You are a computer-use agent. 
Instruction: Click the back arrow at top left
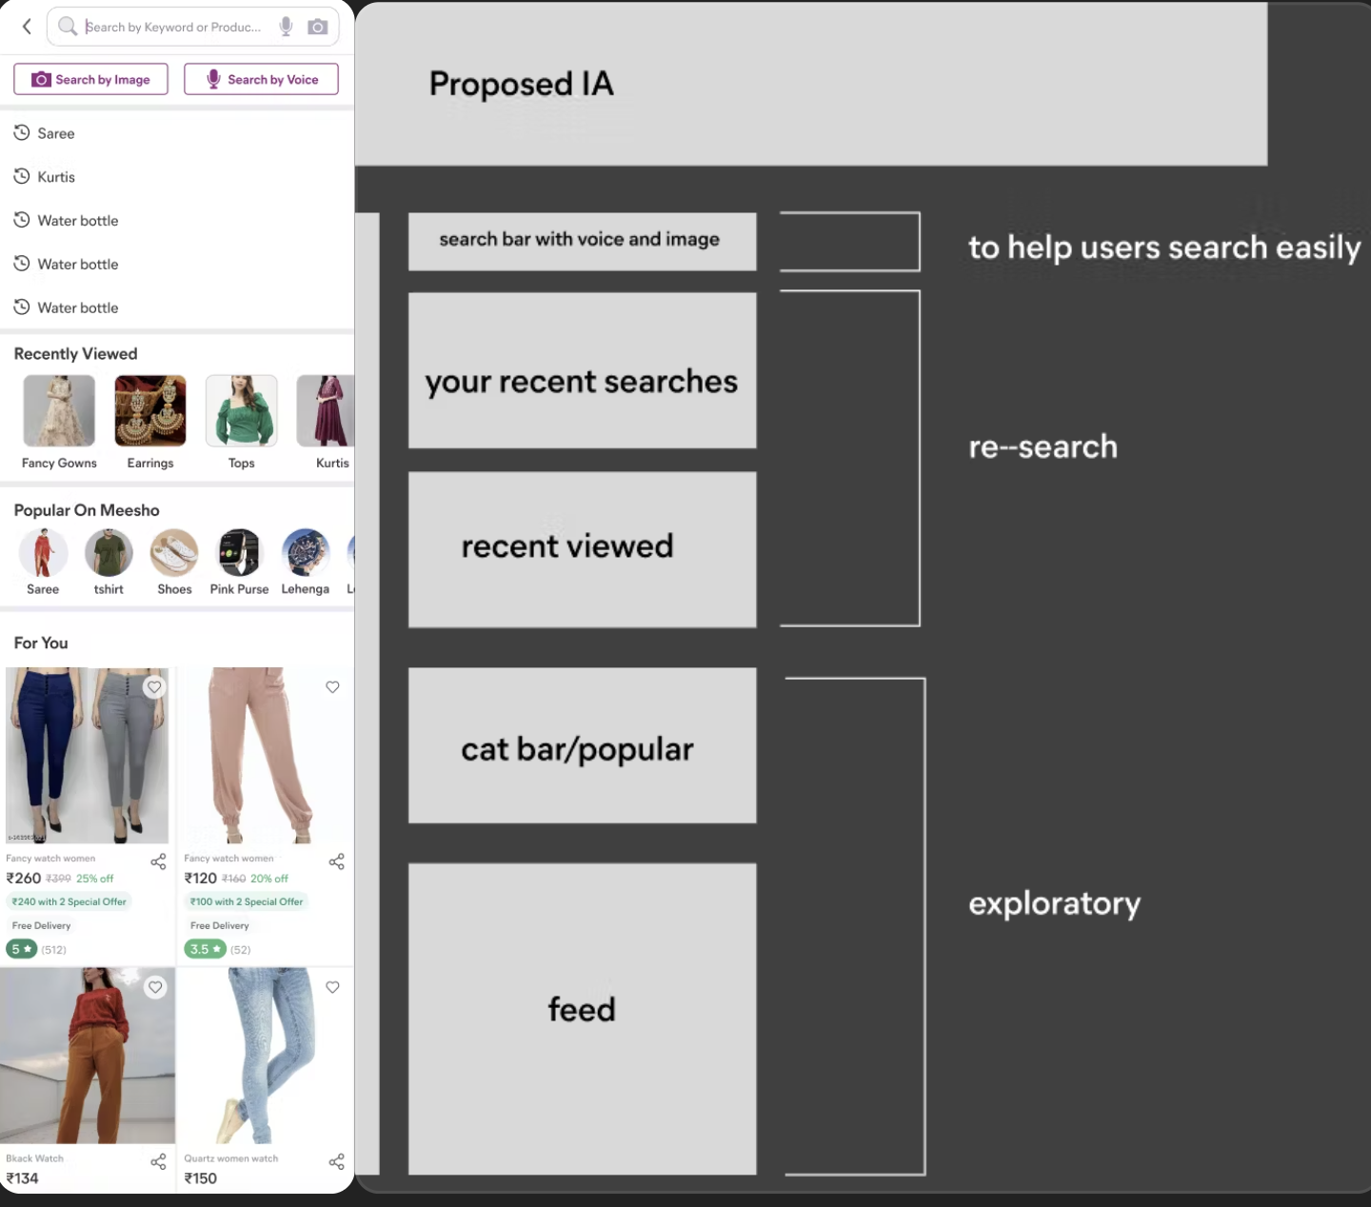pyautogui.click(x=26, y=26)
